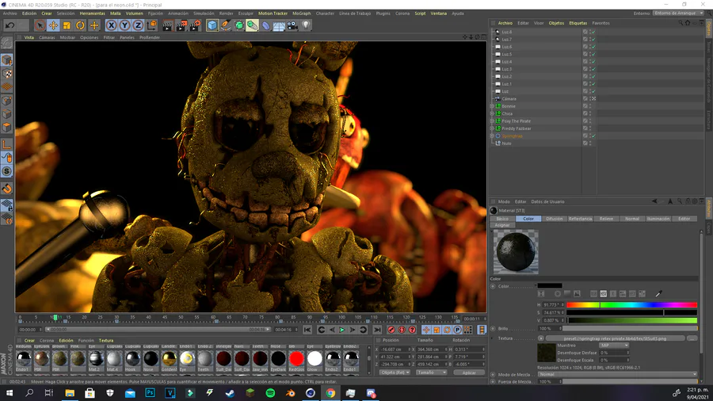Expand the Freddy Fazbear object tree
This screenshot has width=713, height=401.
(x=492, y=128)
